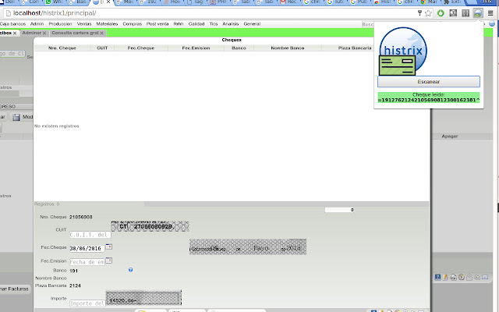Viewport: 499px width, 312px height.
Task: Sort by Nro. Cheque column header
Action: click(62, 48)
